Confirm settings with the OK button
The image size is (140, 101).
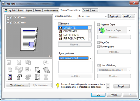[98, 95]
